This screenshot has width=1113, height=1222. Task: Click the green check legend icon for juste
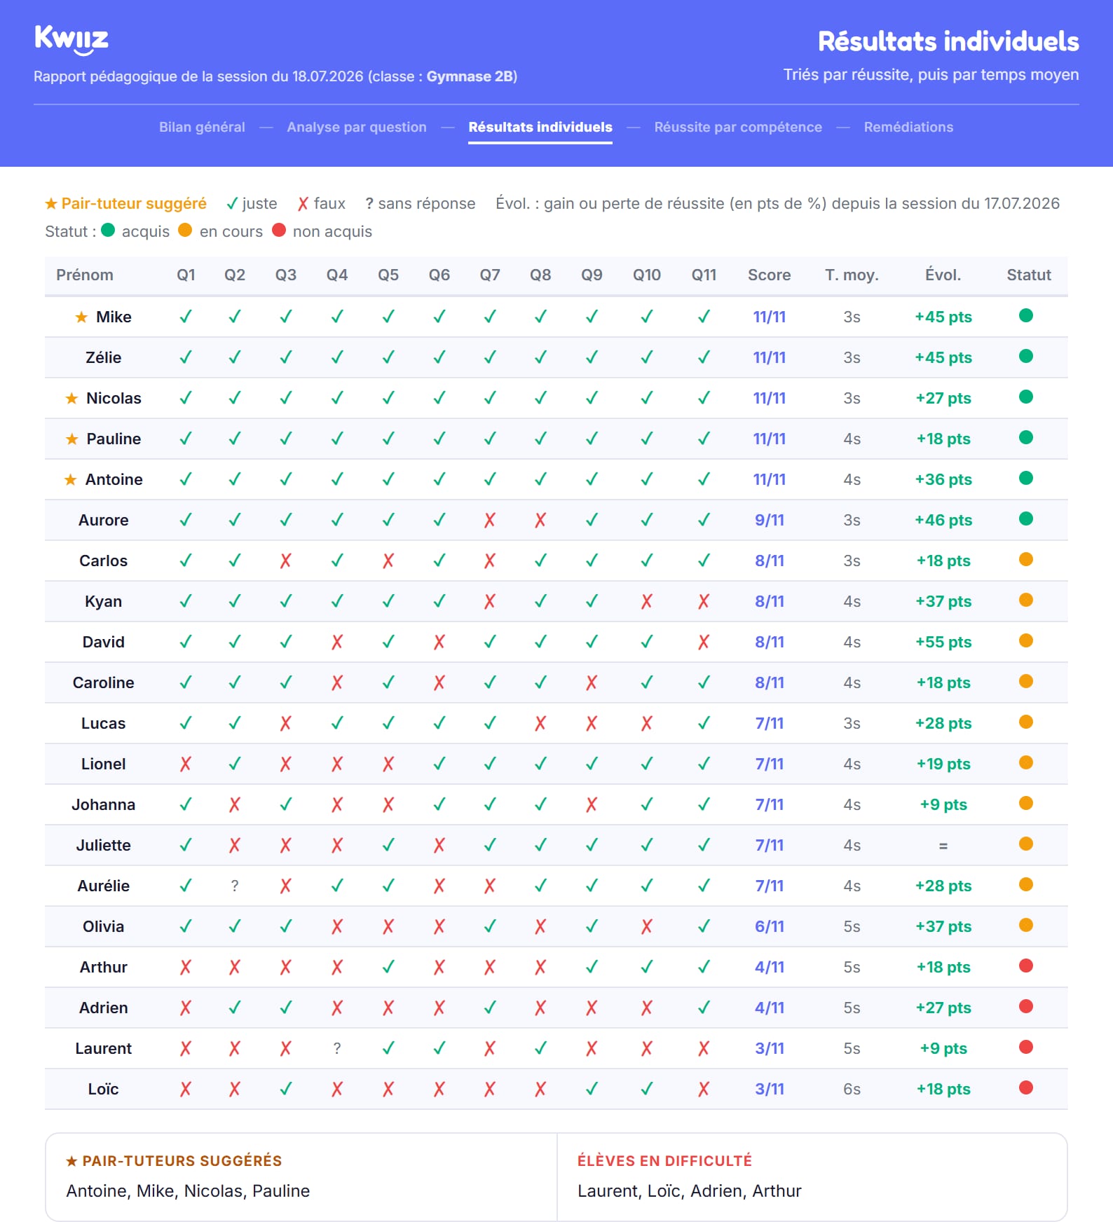pos(232,203)
